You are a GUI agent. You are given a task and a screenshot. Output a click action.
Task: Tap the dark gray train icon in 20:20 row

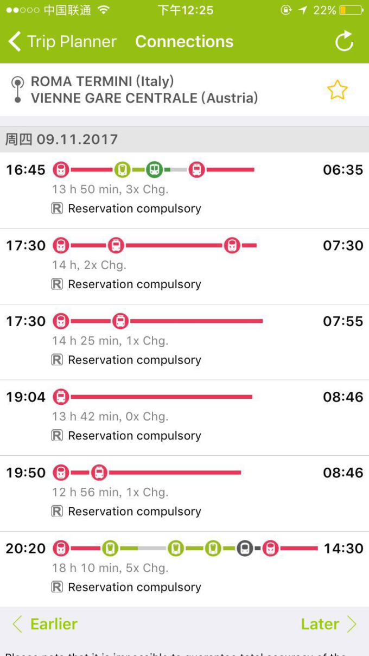[245, 549]
